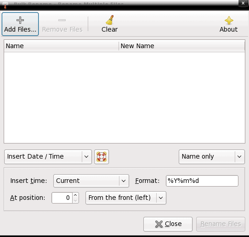Click the Format text field
Image resolution: width=249 pixels, height=237 pixels.
202,181
